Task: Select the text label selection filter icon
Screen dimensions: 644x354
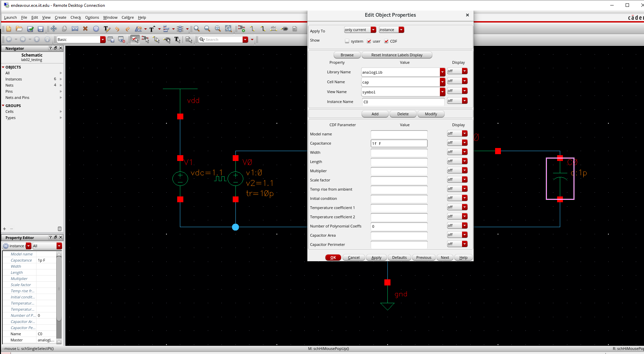Action: 177,40
